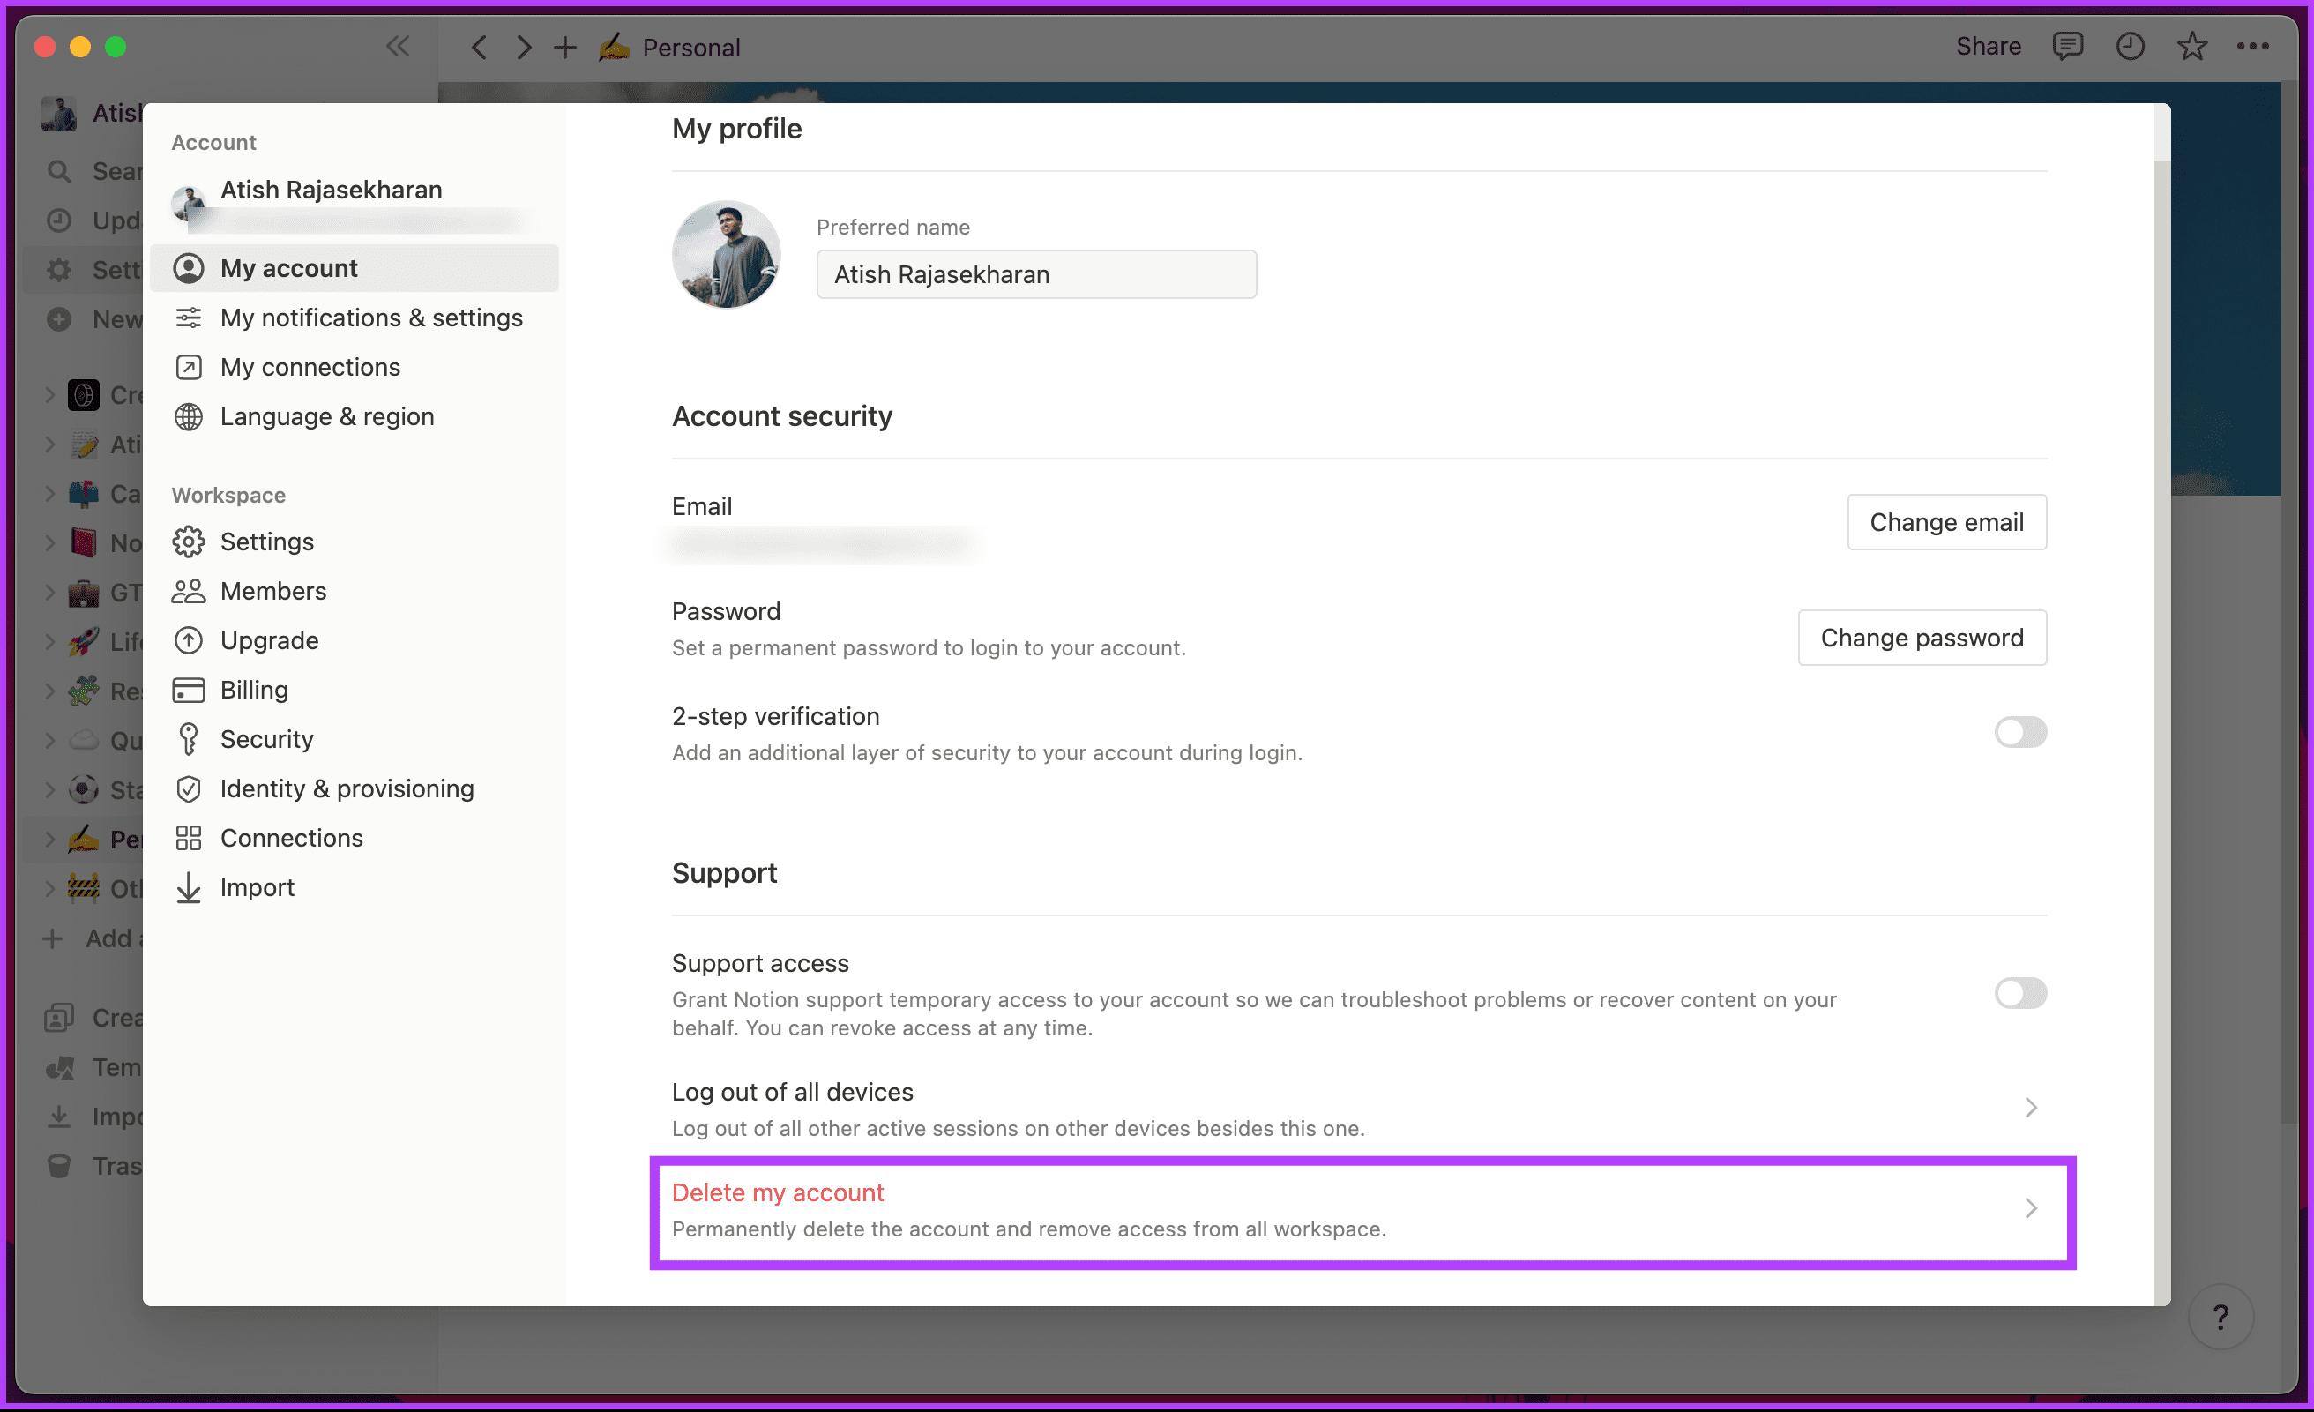2314x1412 pixels.
Task: Click the Change password button
Action: pos(1922,637)
